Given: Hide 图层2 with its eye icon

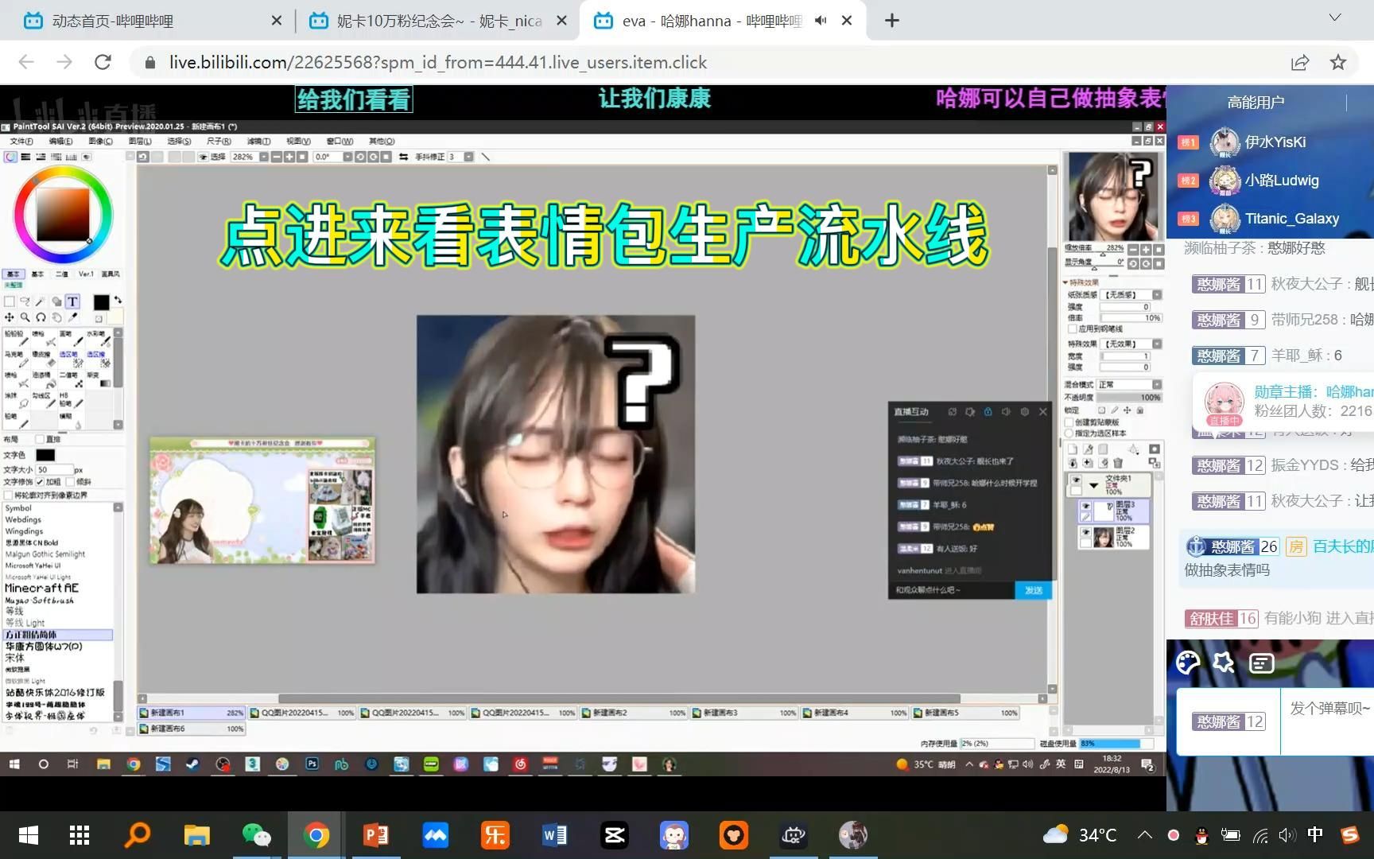Looking at the screenshot, I should (1085, 532).
